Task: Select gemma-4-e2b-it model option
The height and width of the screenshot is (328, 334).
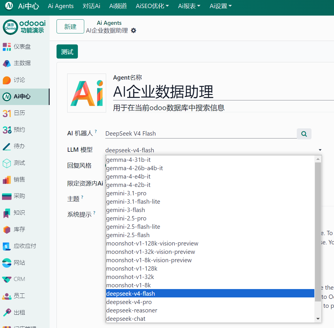Action: tap(210, 185)
